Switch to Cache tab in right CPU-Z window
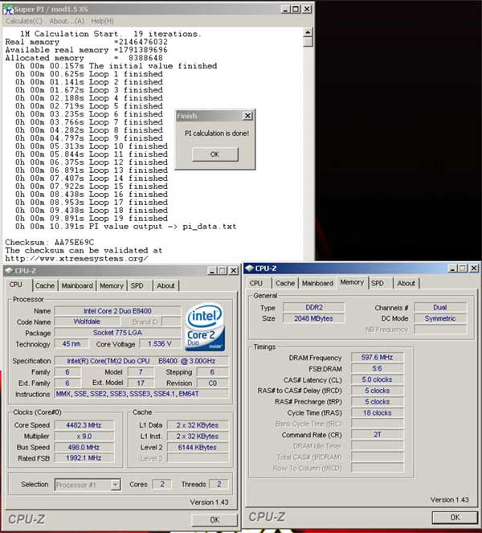 (x=285, y=283)
